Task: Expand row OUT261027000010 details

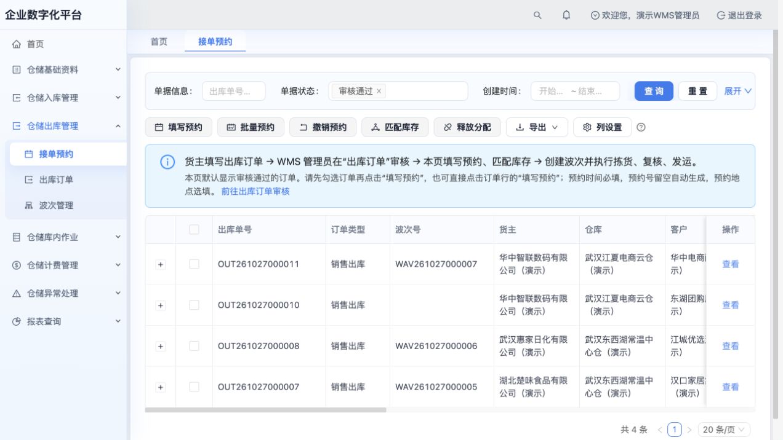Action: tap(161, 305)
